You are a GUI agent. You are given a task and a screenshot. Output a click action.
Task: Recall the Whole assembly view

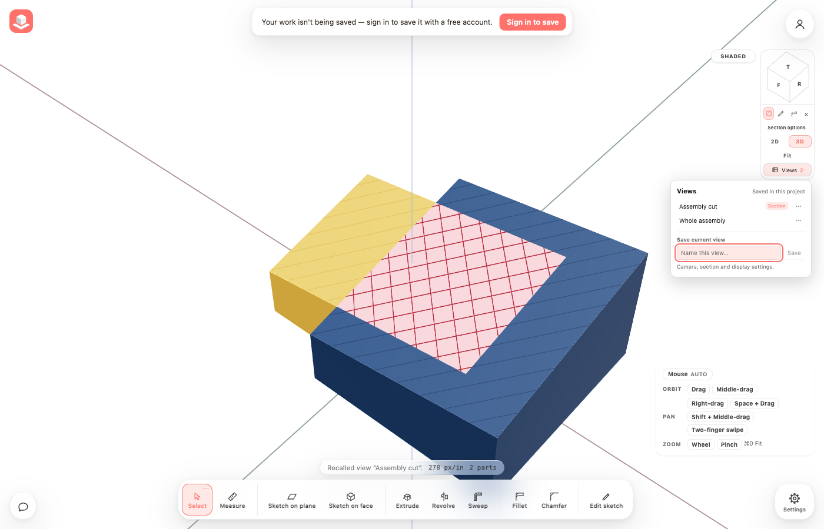702,221
